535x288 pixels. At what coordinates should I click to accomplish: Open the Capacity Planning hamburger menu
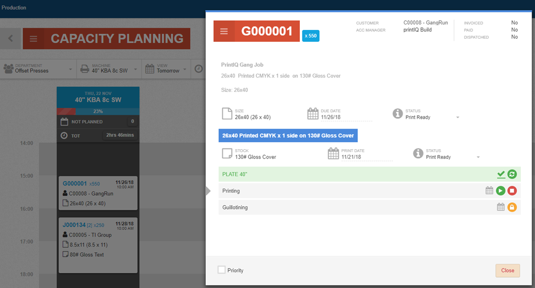(x=33, y=39)
